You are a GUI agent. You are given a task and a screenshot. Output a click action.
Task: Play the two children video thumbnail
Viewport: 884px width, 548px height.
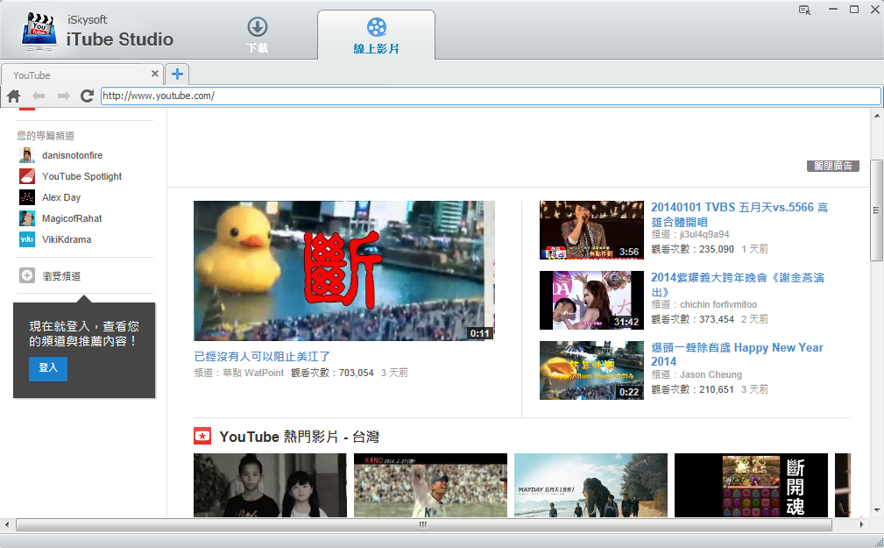(270, 486)
